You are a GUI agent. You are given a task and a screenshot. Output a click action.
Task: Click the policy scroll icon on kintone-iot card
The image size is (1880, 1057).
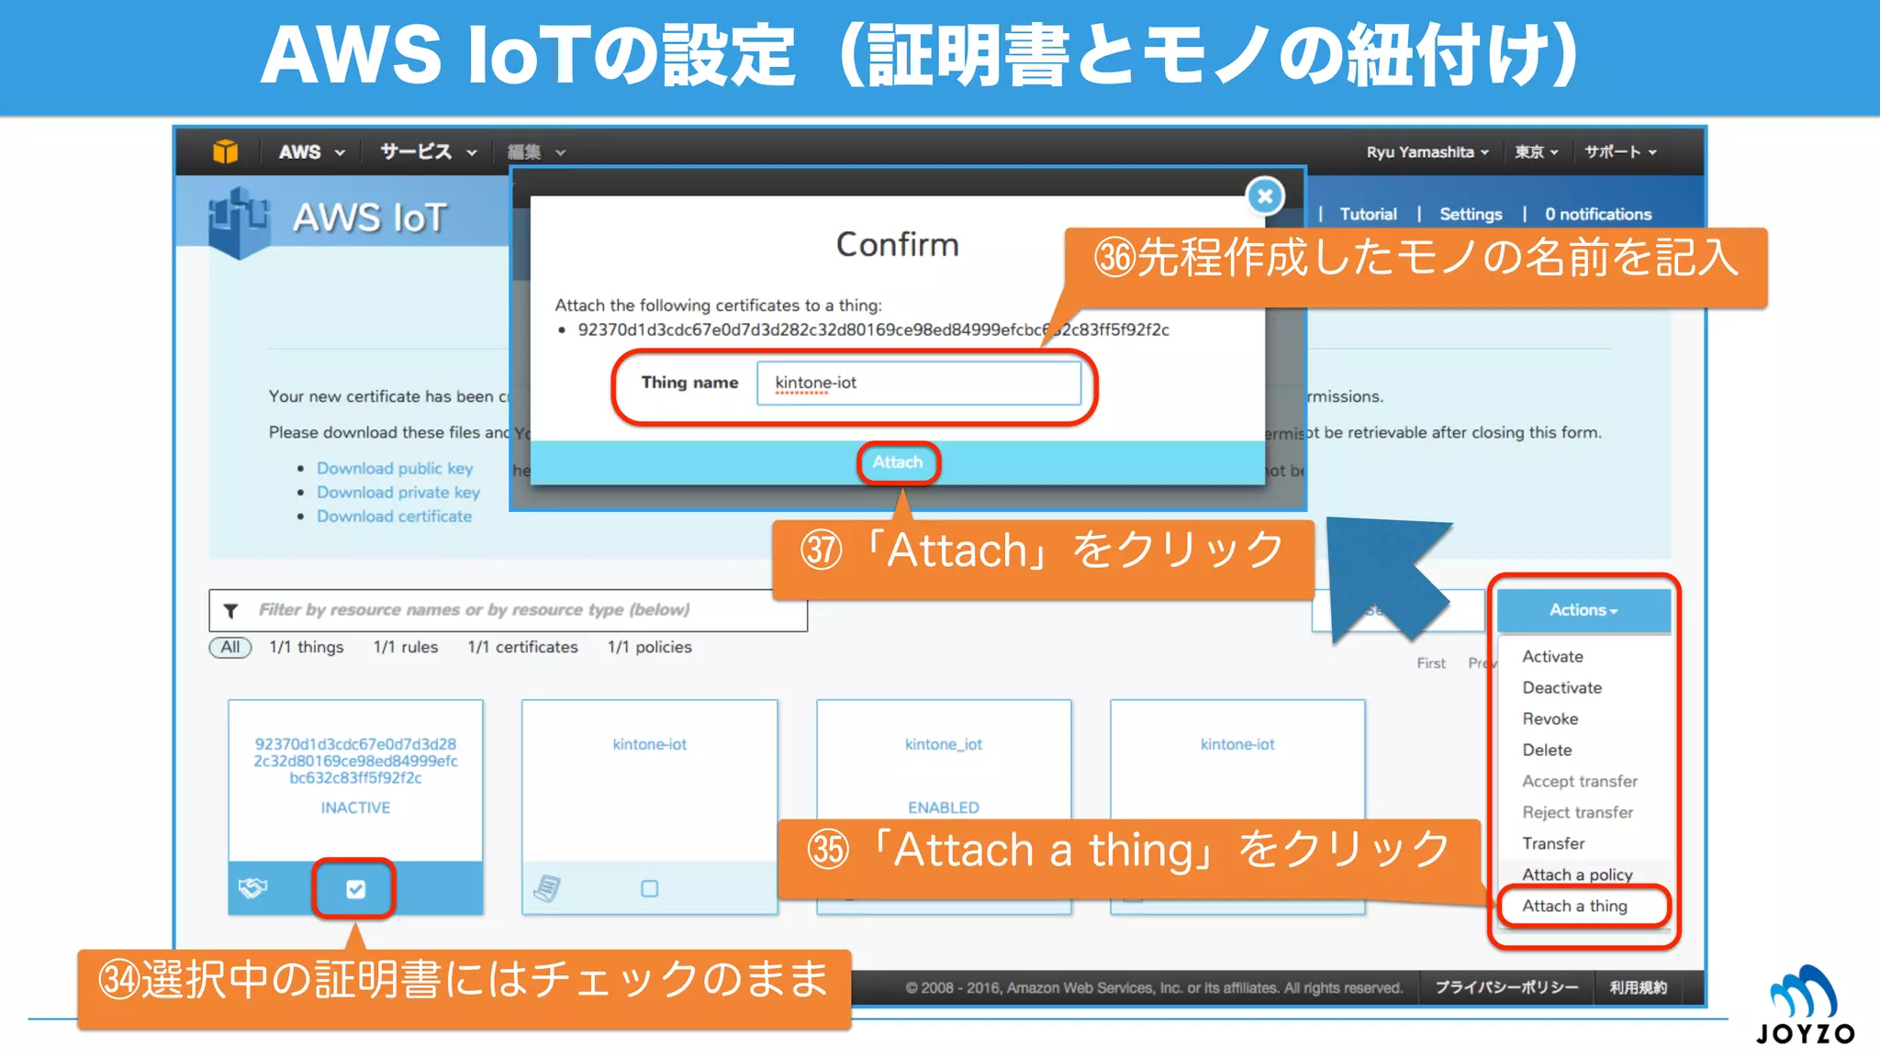tap(547, 888)
